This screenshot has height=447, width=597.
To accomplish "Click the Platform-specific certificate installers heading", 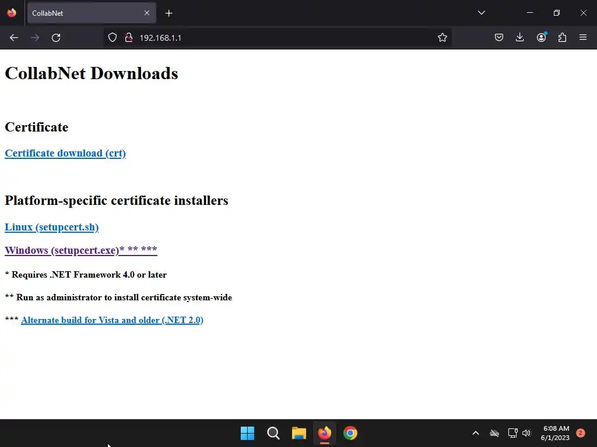I will (x=117, y=200).
